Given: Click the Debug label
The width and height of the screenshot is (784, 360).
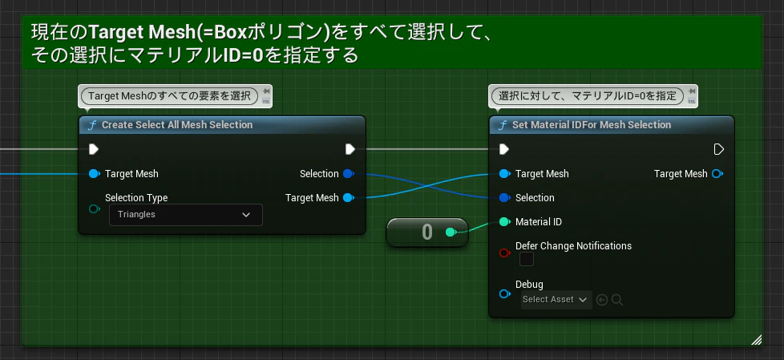Looking at the screenshot, I should 529,284.
